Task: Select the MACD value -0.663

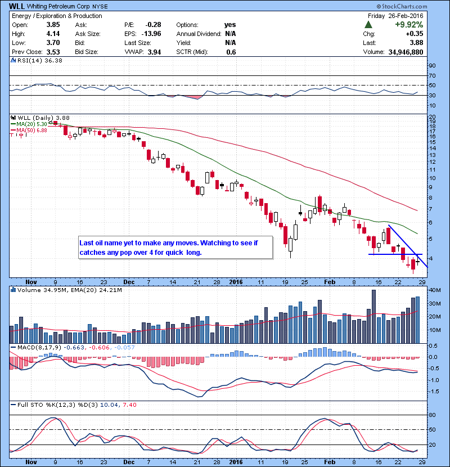Action: 74,347
